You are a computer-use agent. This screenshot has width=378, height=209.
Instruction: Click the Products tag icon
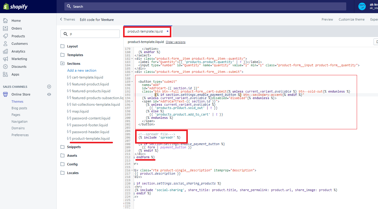pyautogui.click(x=5, y=36)
